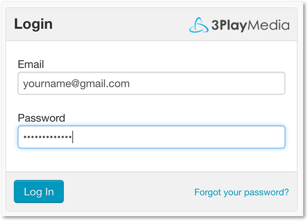
Task: Submit the form with the Log In button
Action: 39,191
